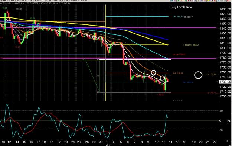Click the cyan level label above the chart
The height and width of the screenshot is (146, 232).
pos(178,17)
